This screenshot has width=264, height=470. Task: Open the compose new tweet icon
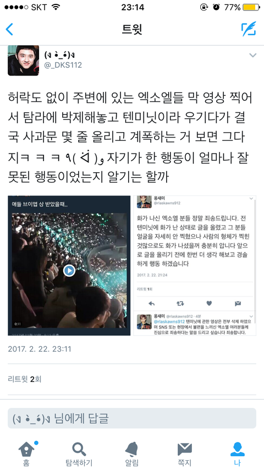pos(249,29)
